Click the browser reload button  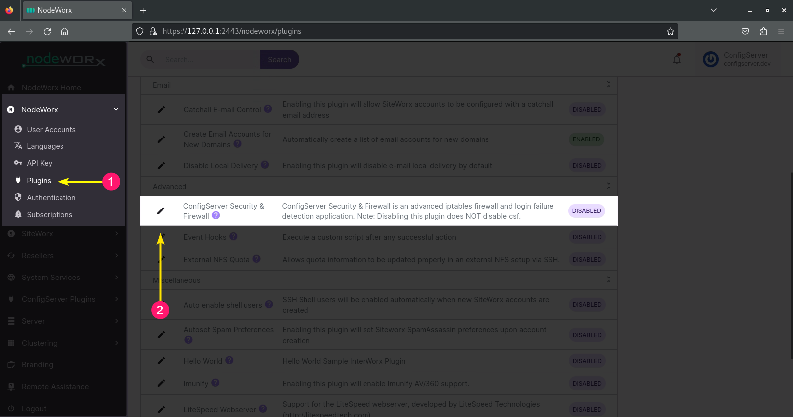click(47, 31)
